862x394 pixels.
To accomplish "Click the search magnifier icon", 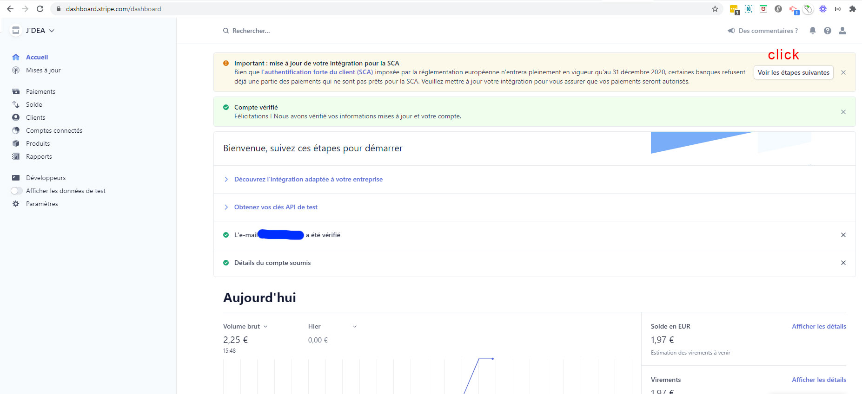I will pyautogui.click(x=226, y=31).
